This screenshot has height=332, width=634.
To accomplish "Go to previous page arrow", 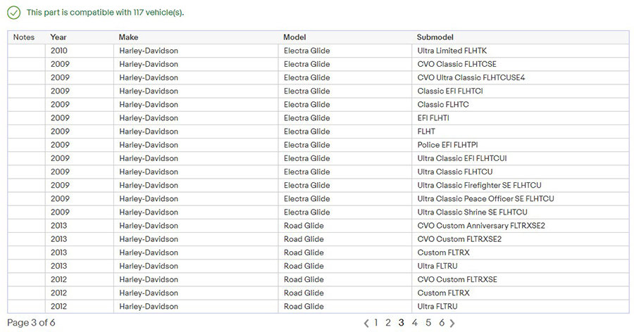I will [x=366, y=323].
